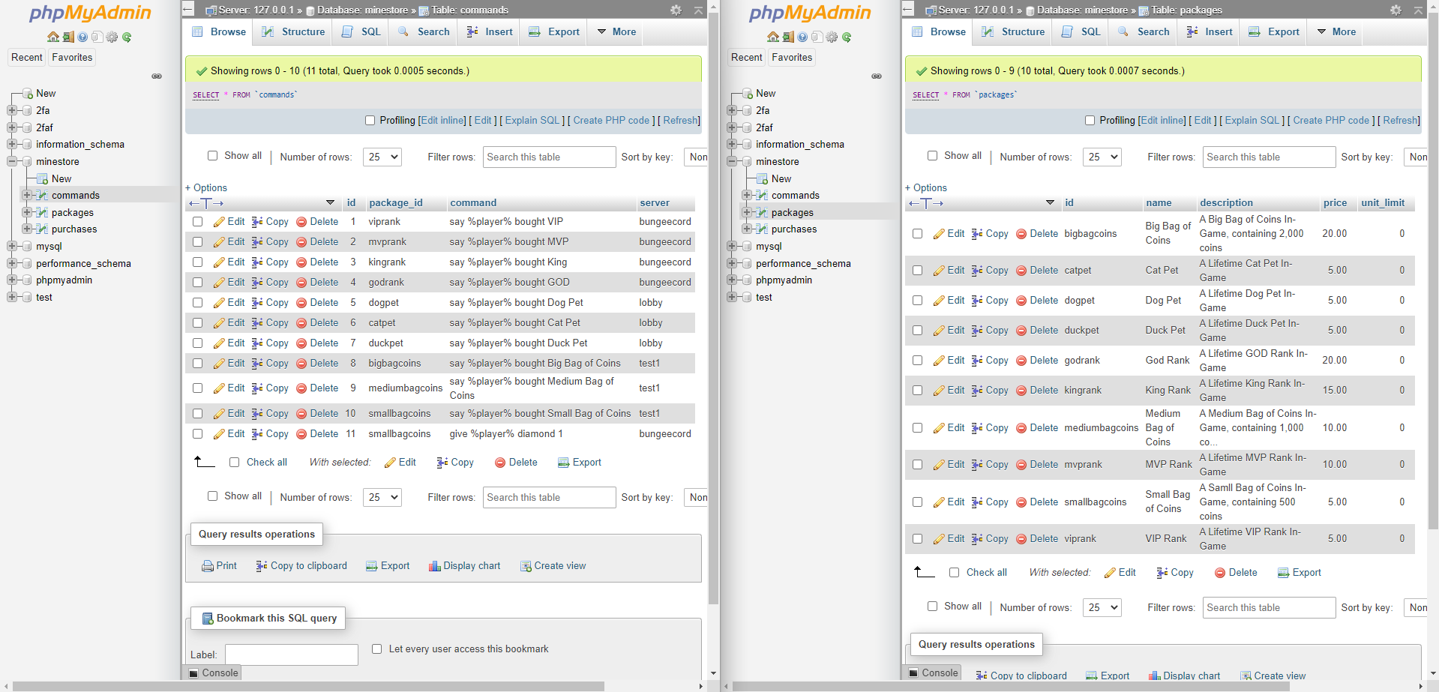Open Number of rows dropdown above commands table
Screen dimensions: 1439x692
click(x=382, y=157)
